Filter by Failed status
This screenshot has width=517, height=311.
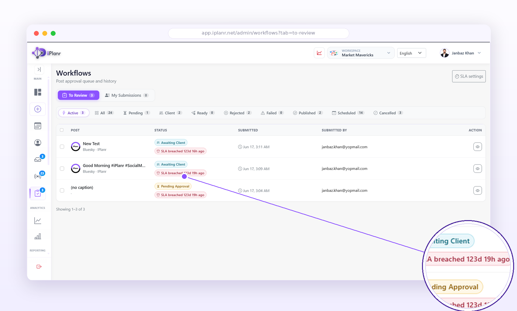tap(272, 113)
